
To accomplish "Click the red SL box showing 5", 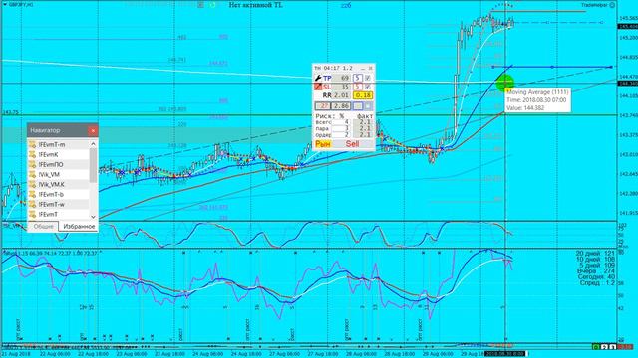I will 357,87.
